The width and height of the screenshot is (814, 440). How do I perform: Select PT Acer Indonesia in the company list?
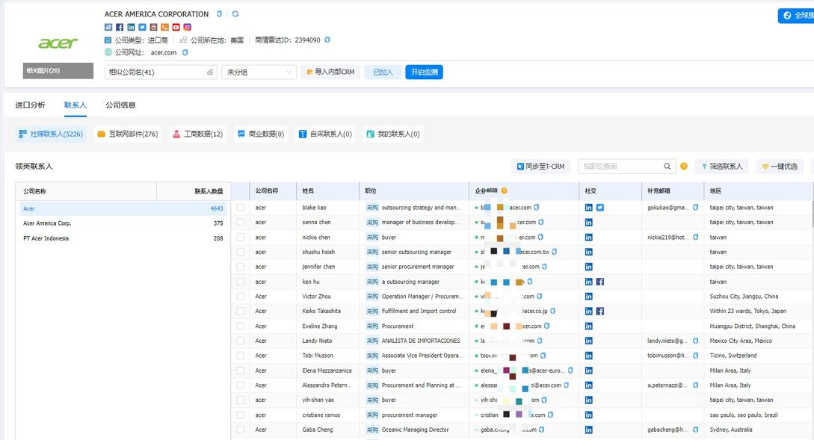[x=123, y=238]
